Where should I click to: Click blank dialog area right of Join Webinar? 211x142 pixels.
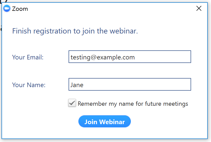pyautogui.click(x=166, y=122)
